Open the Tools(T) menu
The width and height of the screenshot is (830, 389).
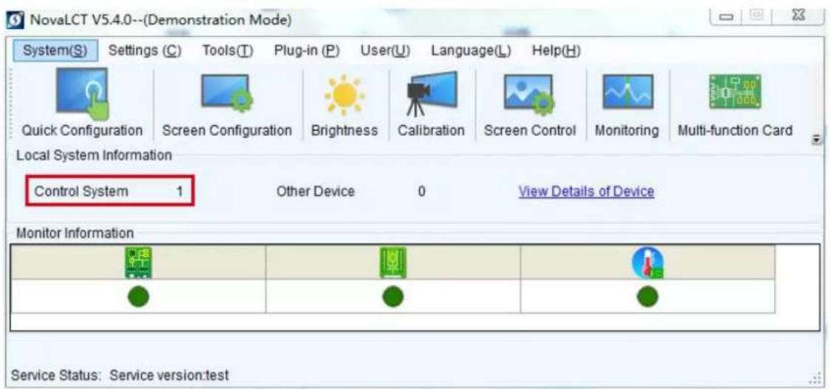coord(228,51)
